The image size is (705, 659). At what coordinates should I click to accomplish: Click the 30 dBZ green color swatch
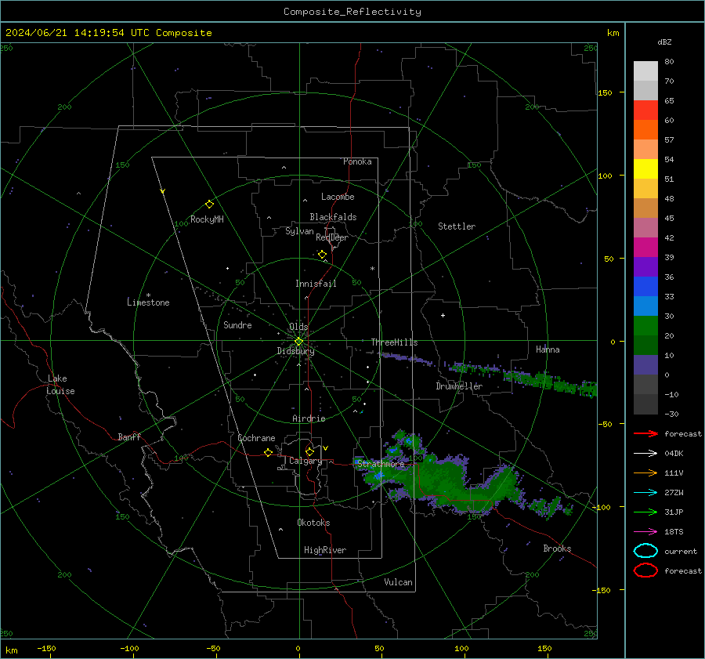645,326
